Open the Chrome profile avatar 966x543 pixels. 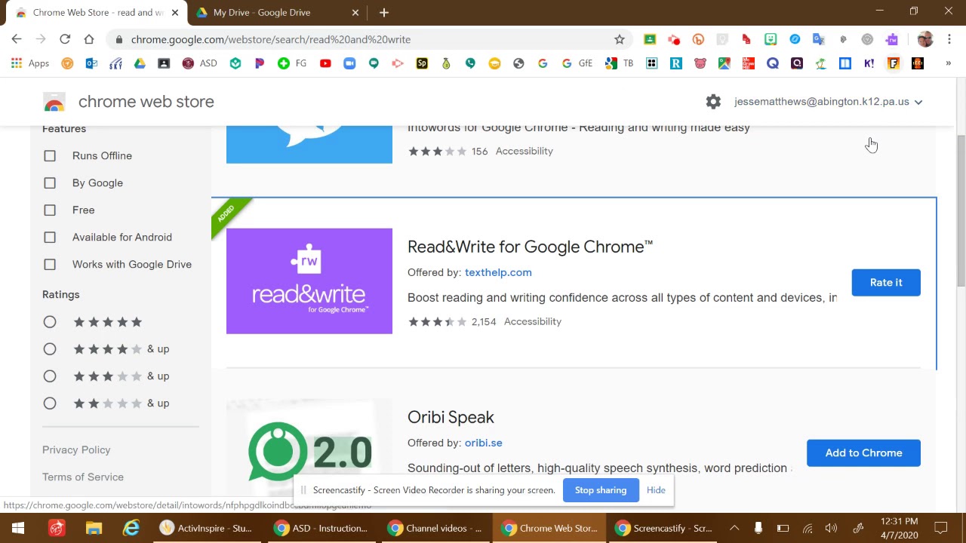point(925,39)
